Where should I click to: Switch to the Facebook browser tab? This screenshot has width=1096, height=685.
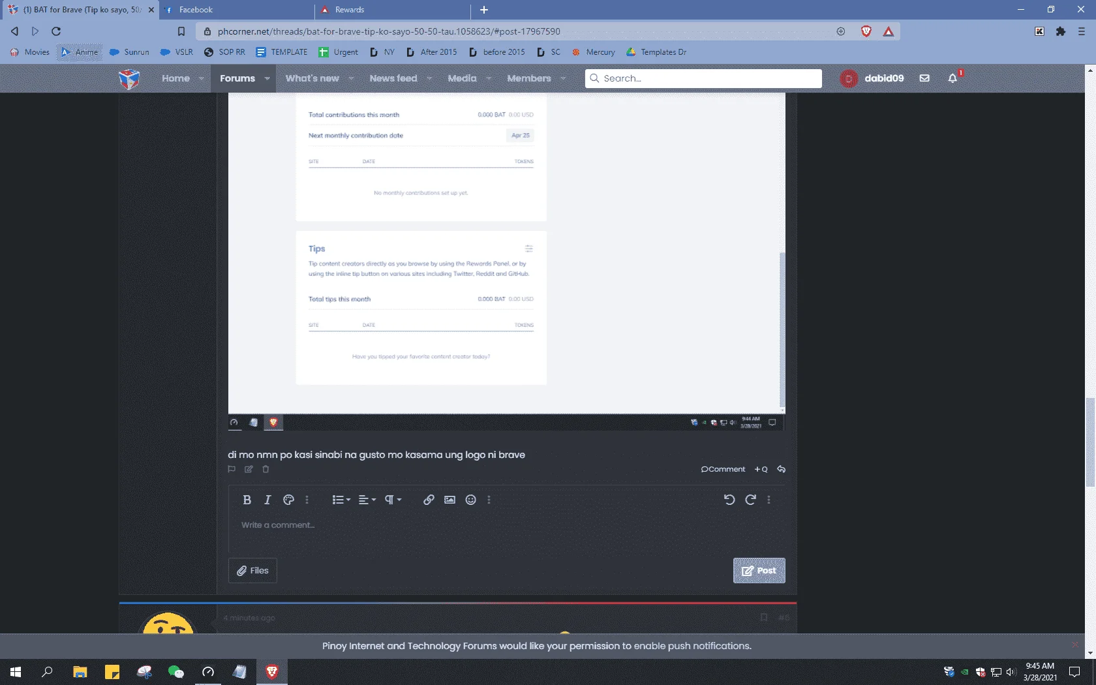[x=236, y=10]
